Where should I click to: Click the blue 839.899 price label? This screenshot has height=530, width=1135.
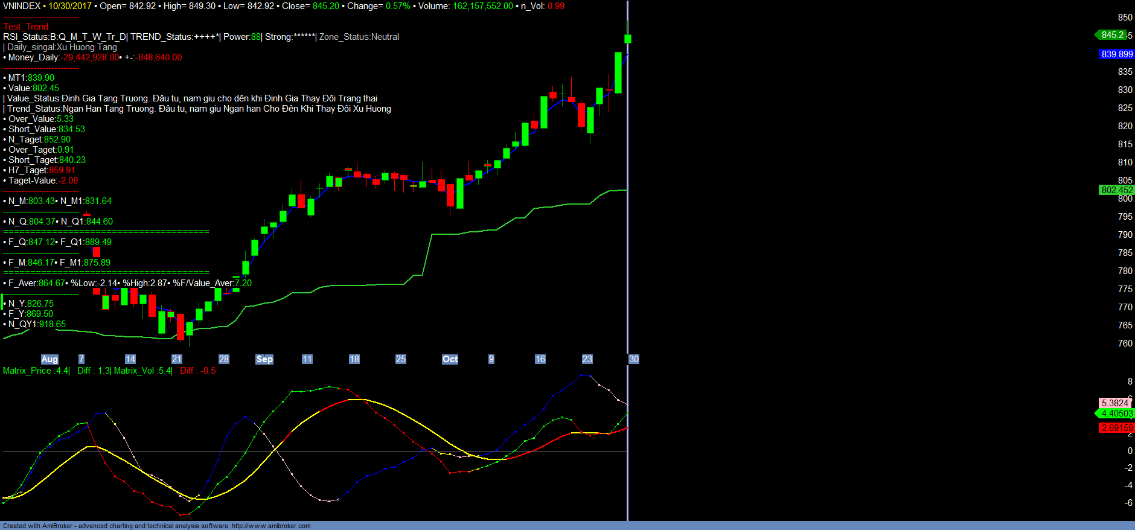pyautogui.click(x=1116, y=54)
